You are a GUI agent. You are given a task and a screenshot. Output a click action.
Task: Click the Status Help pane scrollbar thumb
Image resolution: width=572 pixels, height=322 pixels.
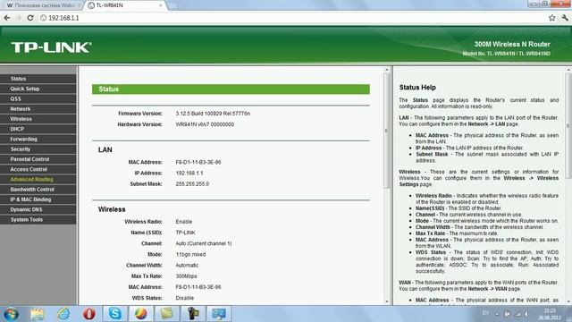(568, 126)
